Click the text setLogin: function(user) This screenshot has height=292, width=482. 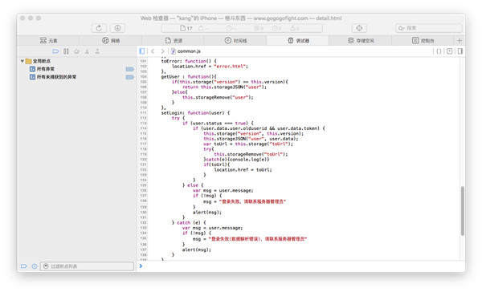193,112
